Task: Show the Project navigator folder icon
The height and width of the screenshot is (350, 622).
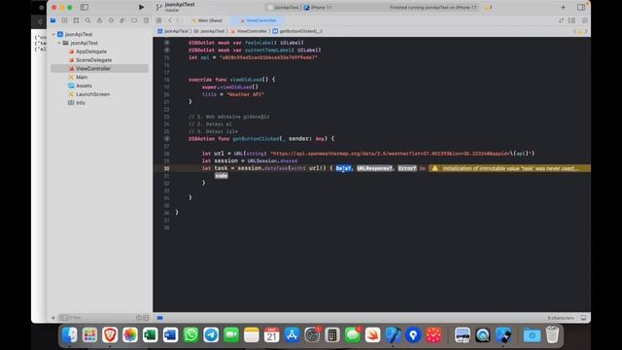Action: coord(53,20)
